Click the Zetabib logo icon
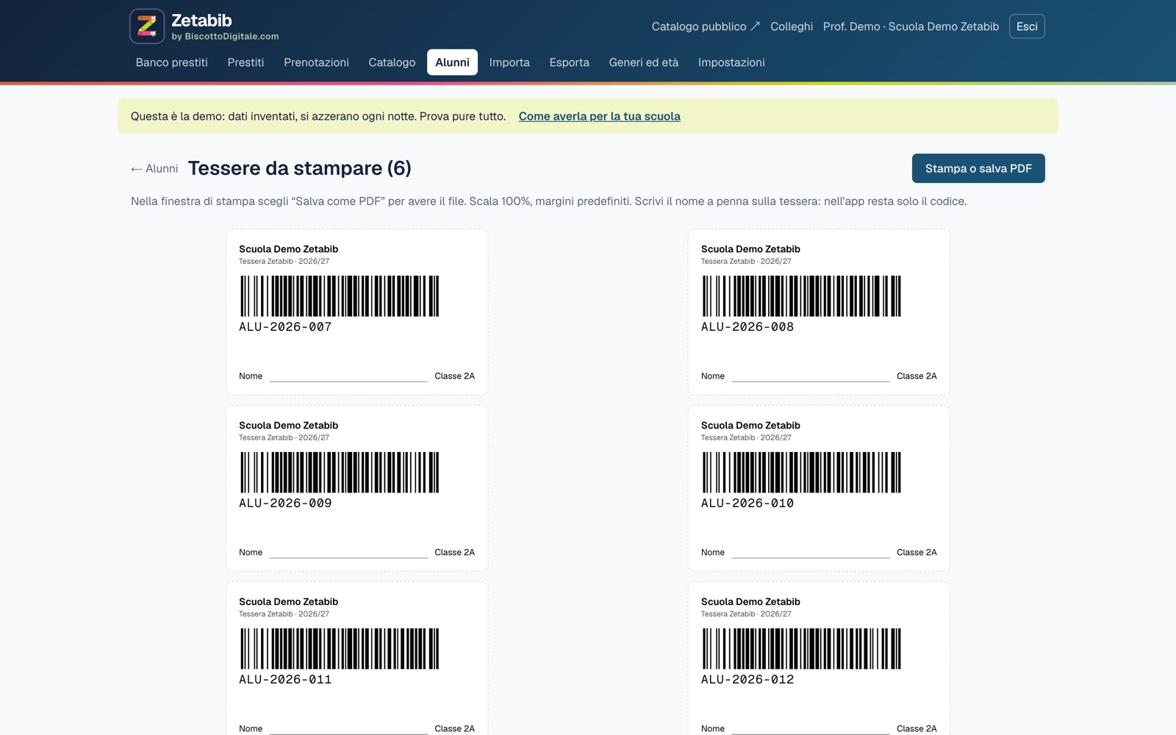1176x735 pixels. [x=147, y=26]
